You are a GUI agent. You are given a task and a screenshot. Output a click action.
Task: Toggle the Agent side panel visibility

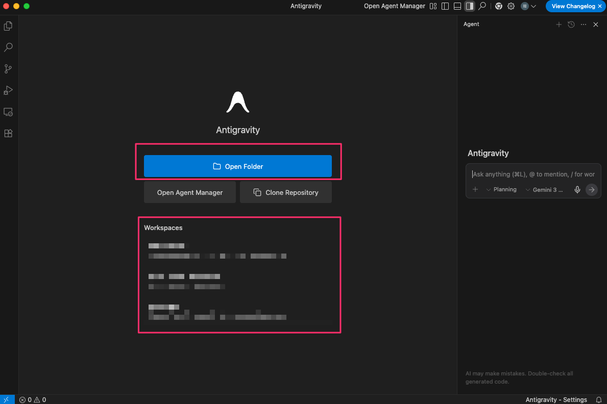470,6
